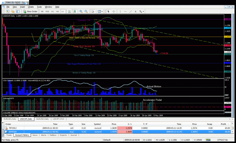The width and height of the screenshot is (236, 143).
Task: Open the Journal tab in the terminal
Action: [74, 135]
